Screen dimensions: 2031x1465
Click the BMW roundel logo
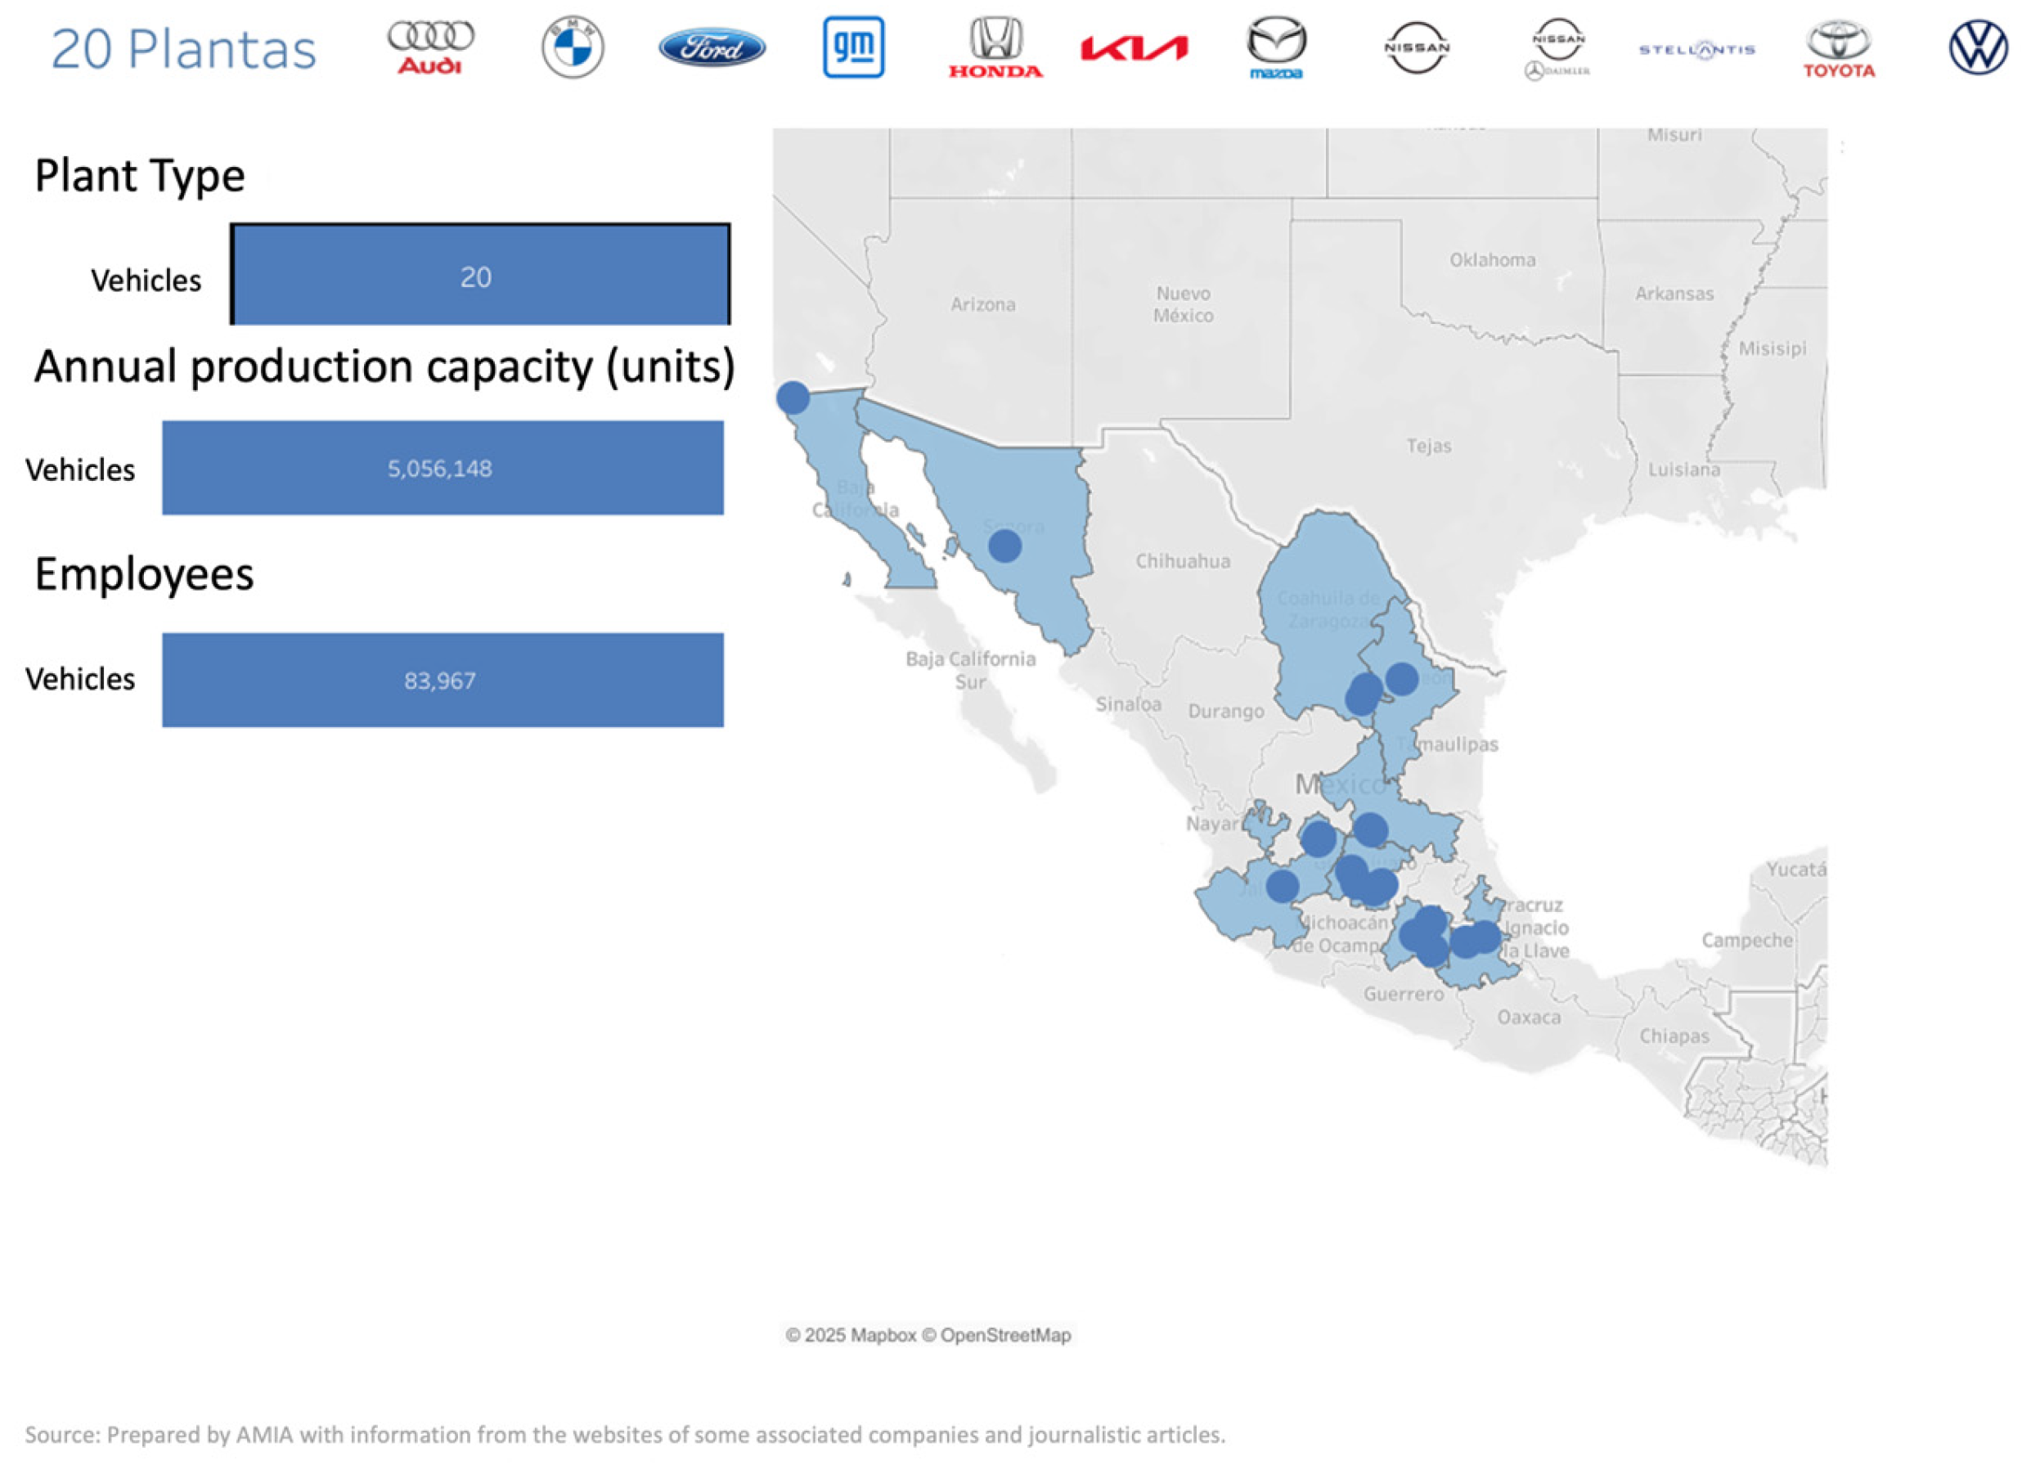[573, 47]
